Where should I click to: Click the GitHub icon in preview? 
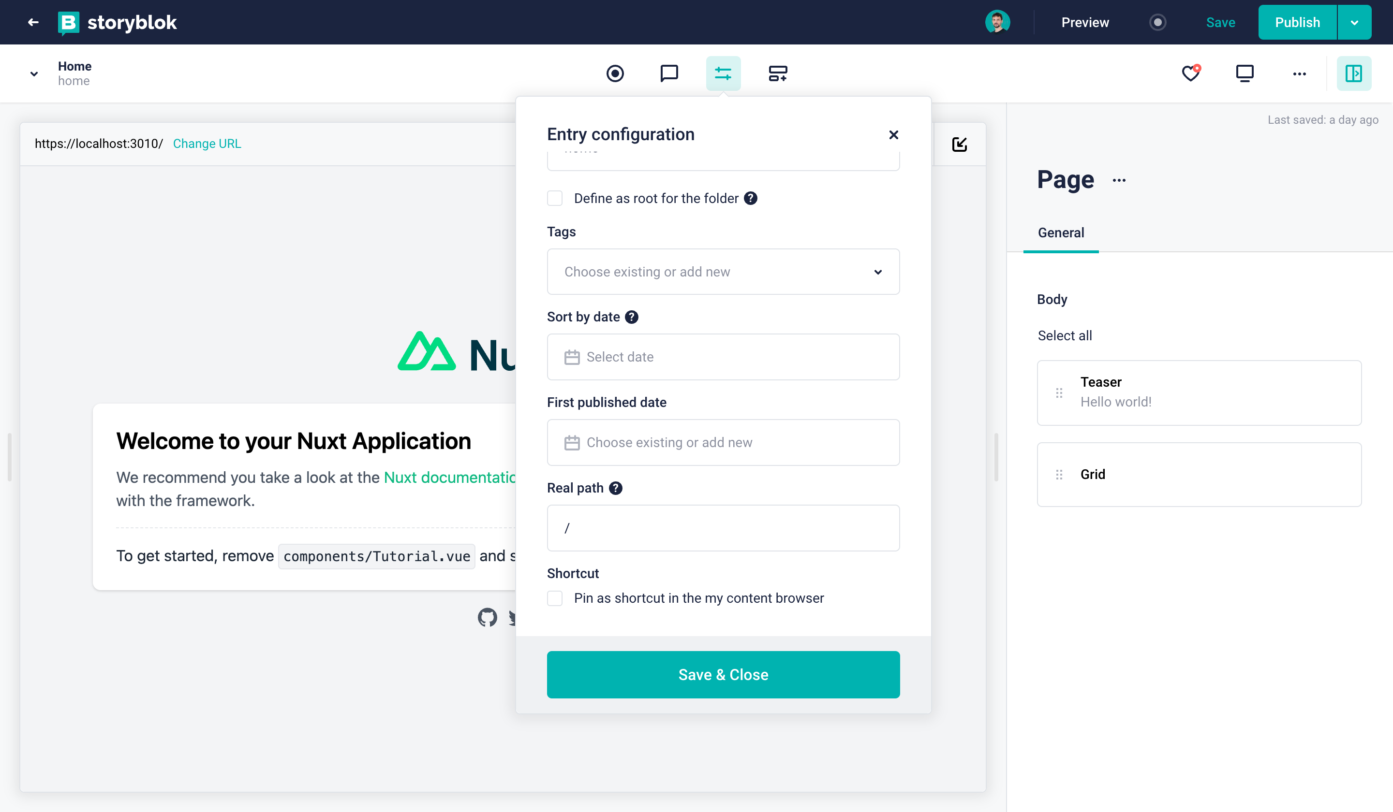click(x=487, y=617)
